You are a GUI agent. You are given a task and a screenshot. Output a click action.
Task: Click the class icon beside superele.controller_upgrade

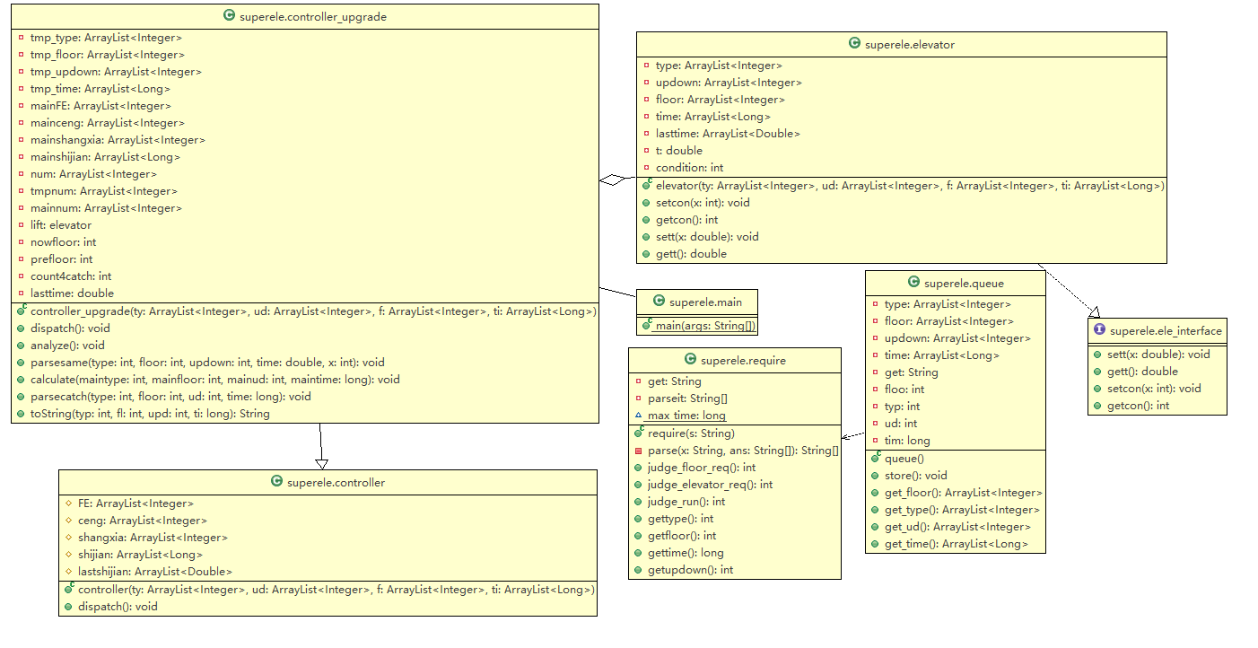tap(230, 16)
